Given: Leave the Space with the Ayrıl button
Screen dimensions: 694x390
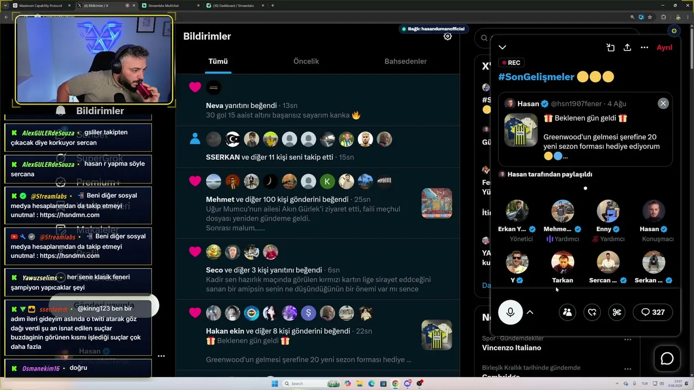Looking at the screenshot, I should click(x=664, y=48).
